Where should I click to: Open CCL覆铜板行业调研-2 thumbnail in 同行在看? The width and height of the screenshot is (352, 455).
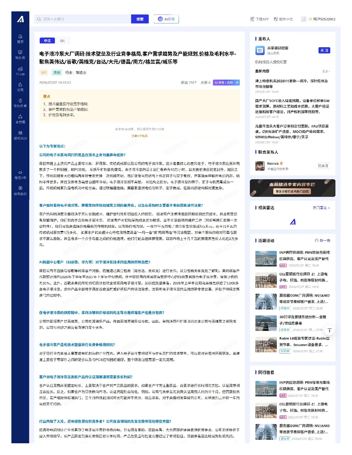point(266,410)
